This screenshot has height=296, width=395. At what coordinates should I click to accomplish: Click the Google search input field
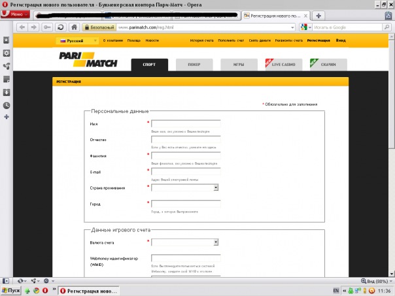pyautogui.click(x=347, y=27)
